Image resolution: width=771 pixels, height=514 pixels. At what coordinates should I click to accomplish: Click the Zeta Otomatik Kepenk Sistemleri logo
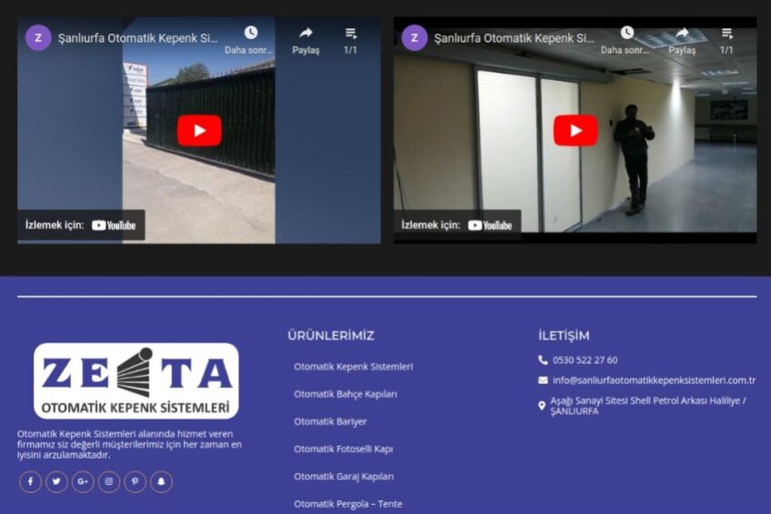[136, 381]
